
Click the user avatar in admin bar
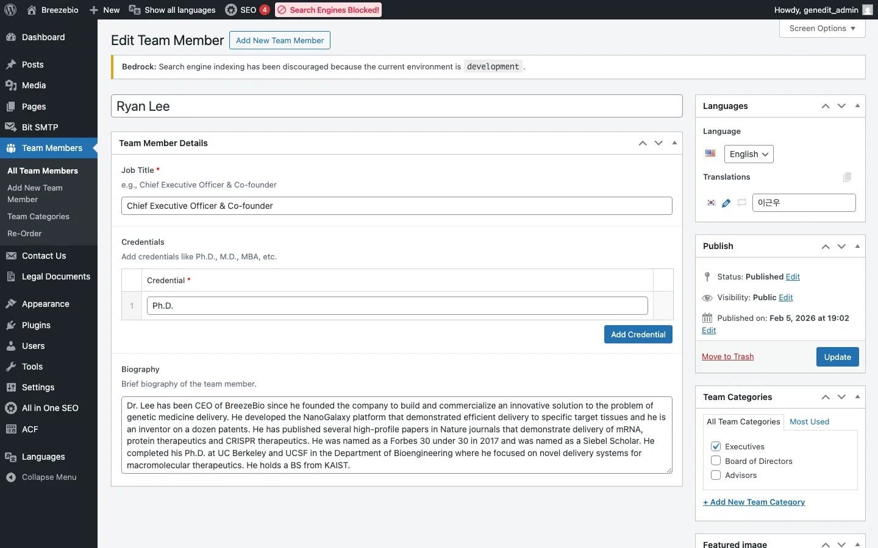pos(868,10)
